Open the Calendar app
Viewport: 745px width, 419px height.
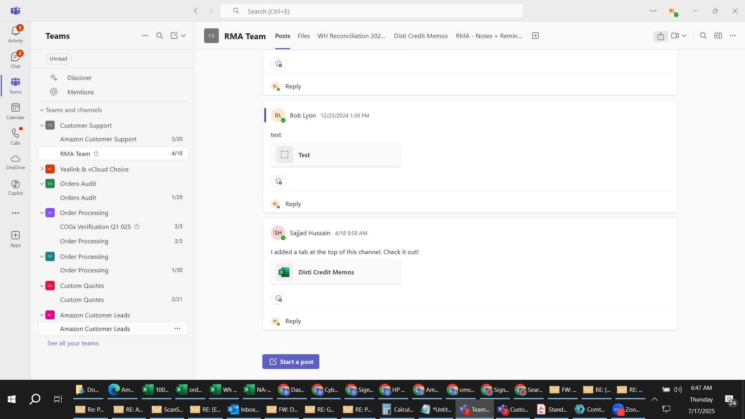tap(16, 111)
